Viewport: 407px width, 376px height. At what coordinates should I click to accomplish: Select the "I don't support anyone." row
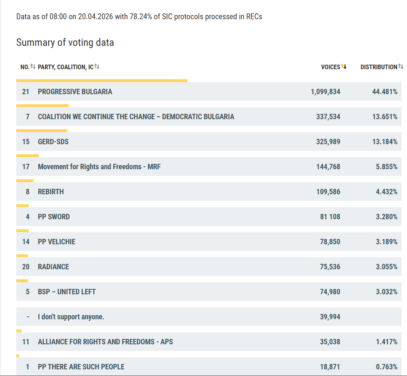tap(71, 317)
